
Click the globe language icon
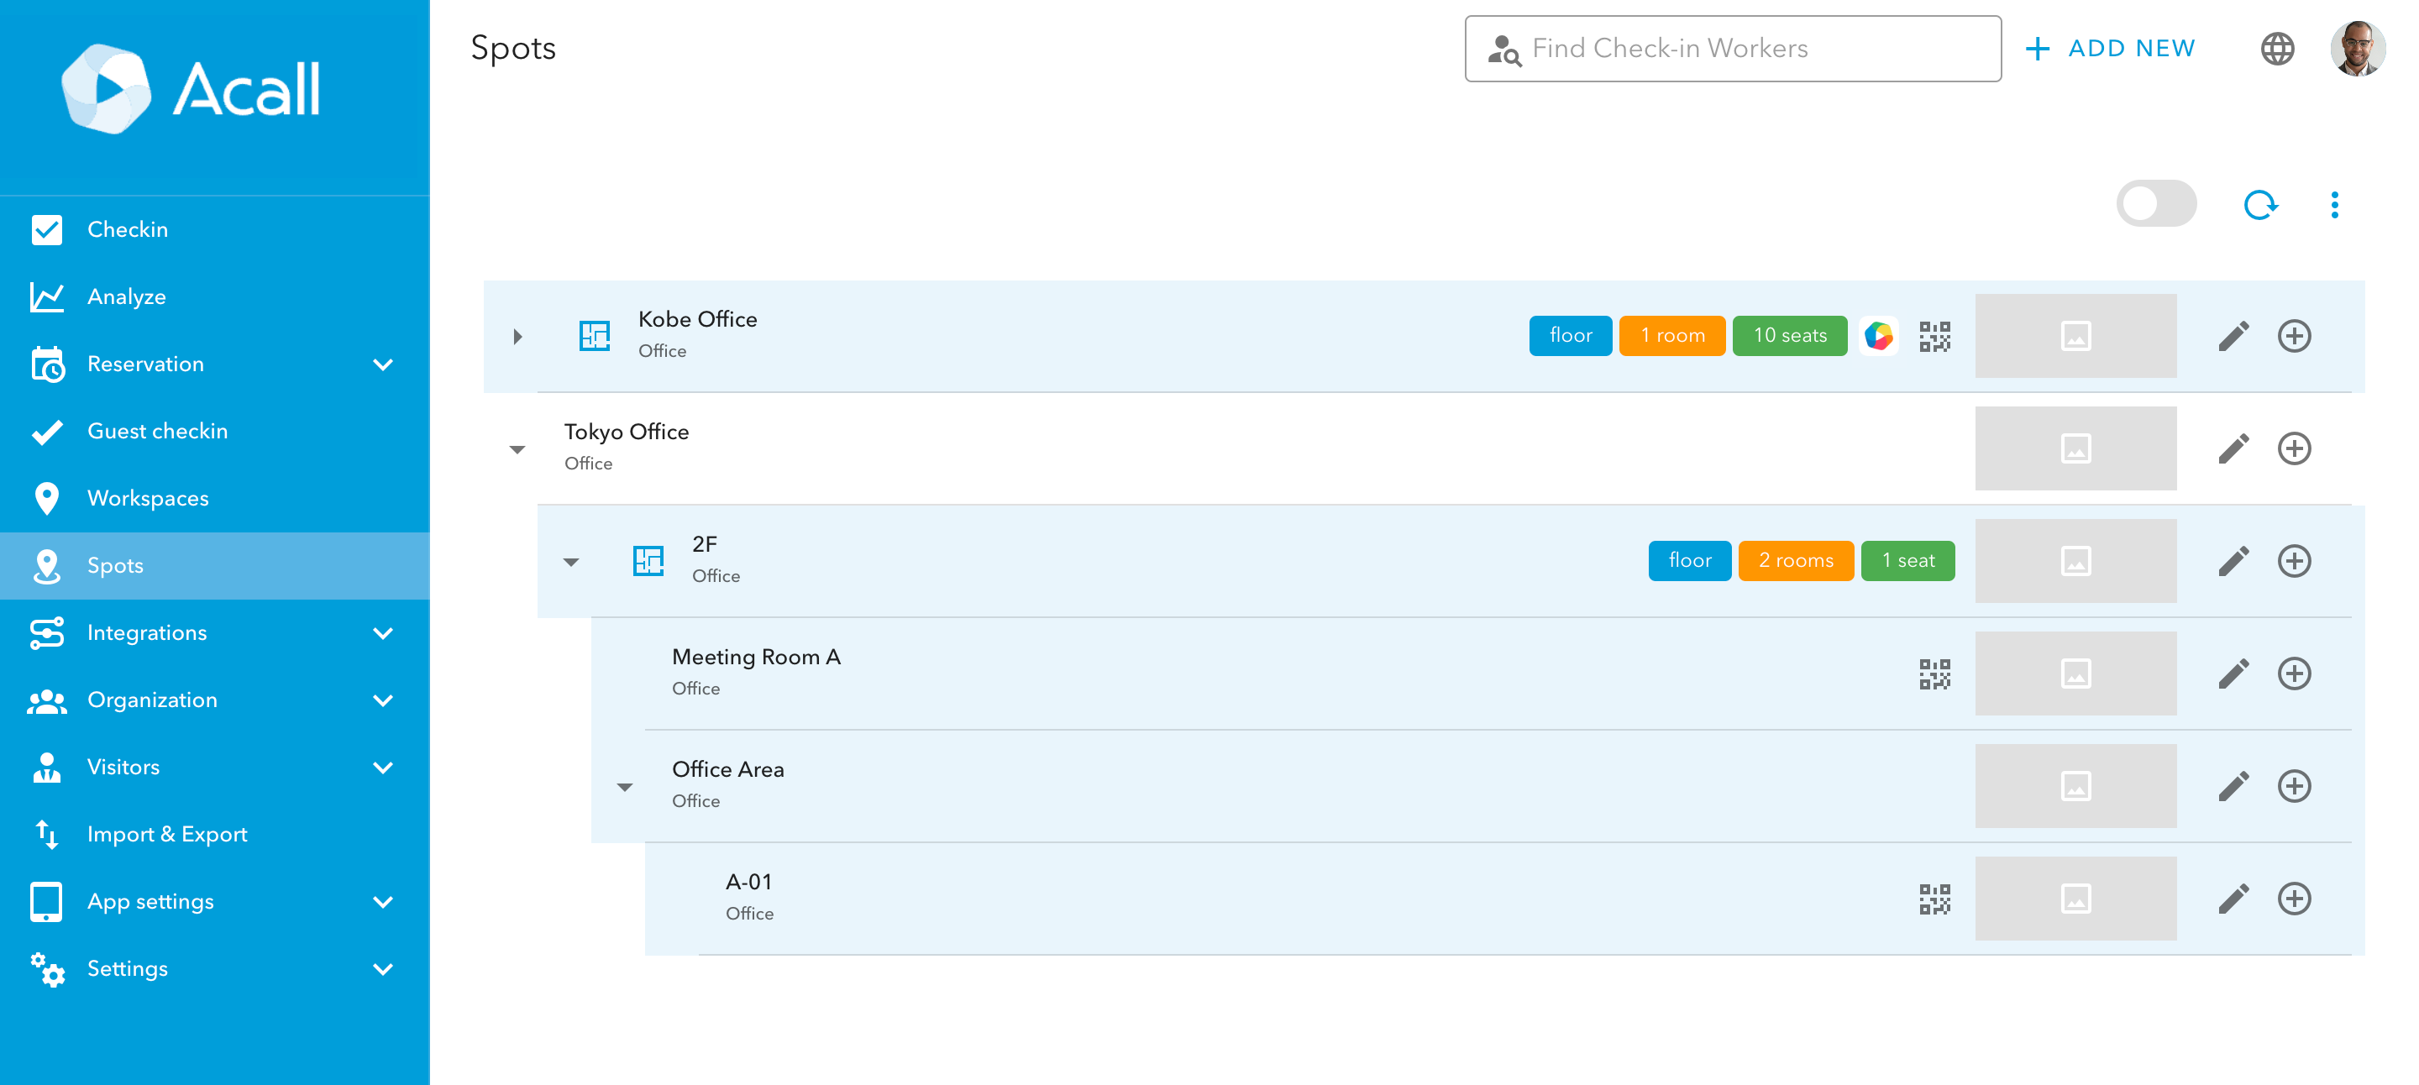click(x=2276, y=49)
